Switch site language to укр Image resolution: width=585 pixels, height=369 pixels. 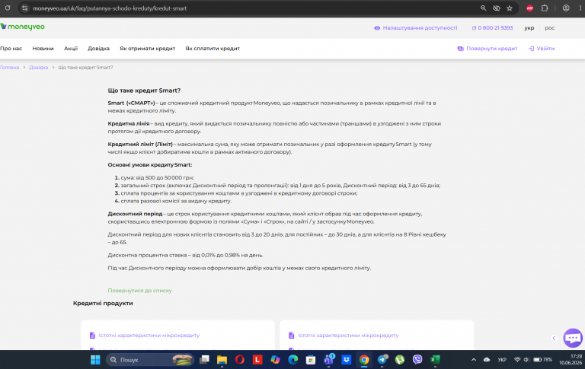point(529,28)
